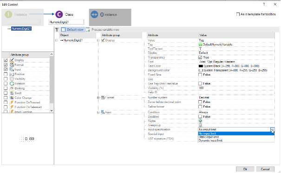The height and width of the screenshot is (173, 281).
Task: Check the Blinking attribute group checkbox
Action: [6, 89]
